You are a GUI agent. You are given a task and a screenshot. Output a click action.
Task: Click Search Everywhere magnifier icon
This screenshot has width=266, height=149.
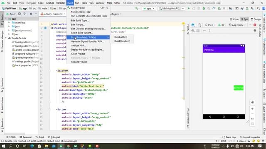tap(259, 8)
